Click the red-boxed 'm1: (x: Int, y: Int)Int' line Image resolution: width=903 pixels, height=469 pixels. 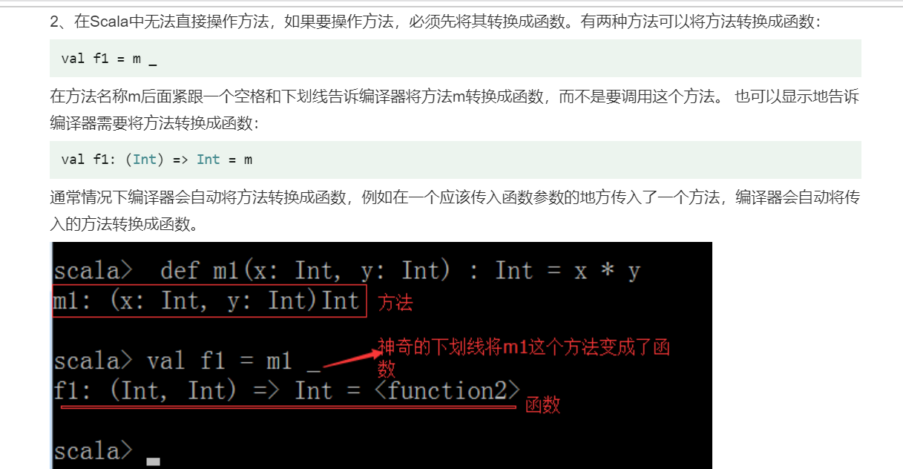[x=209, y=301]
